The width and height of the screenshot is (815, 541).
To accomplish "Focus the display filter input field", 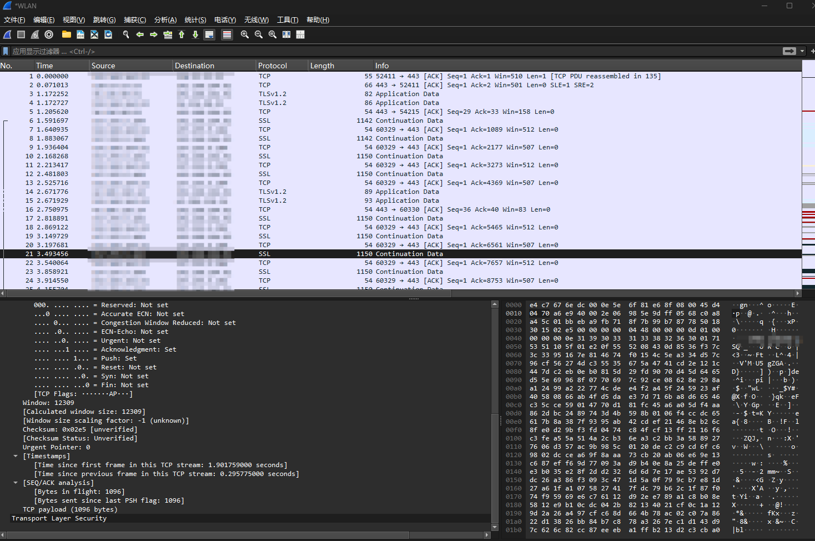I will [395, 51].
